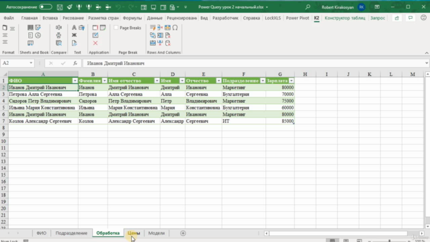Switch to the Модели sheet tab

point(157,233)
